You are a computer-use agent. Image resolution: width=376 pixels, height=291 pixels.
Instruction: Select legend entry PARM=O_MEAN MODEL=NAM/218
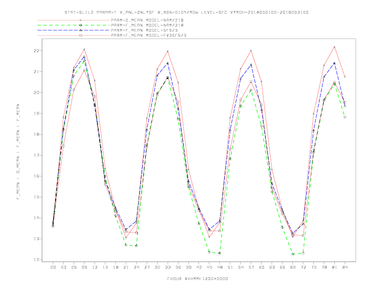click(147, 20)
